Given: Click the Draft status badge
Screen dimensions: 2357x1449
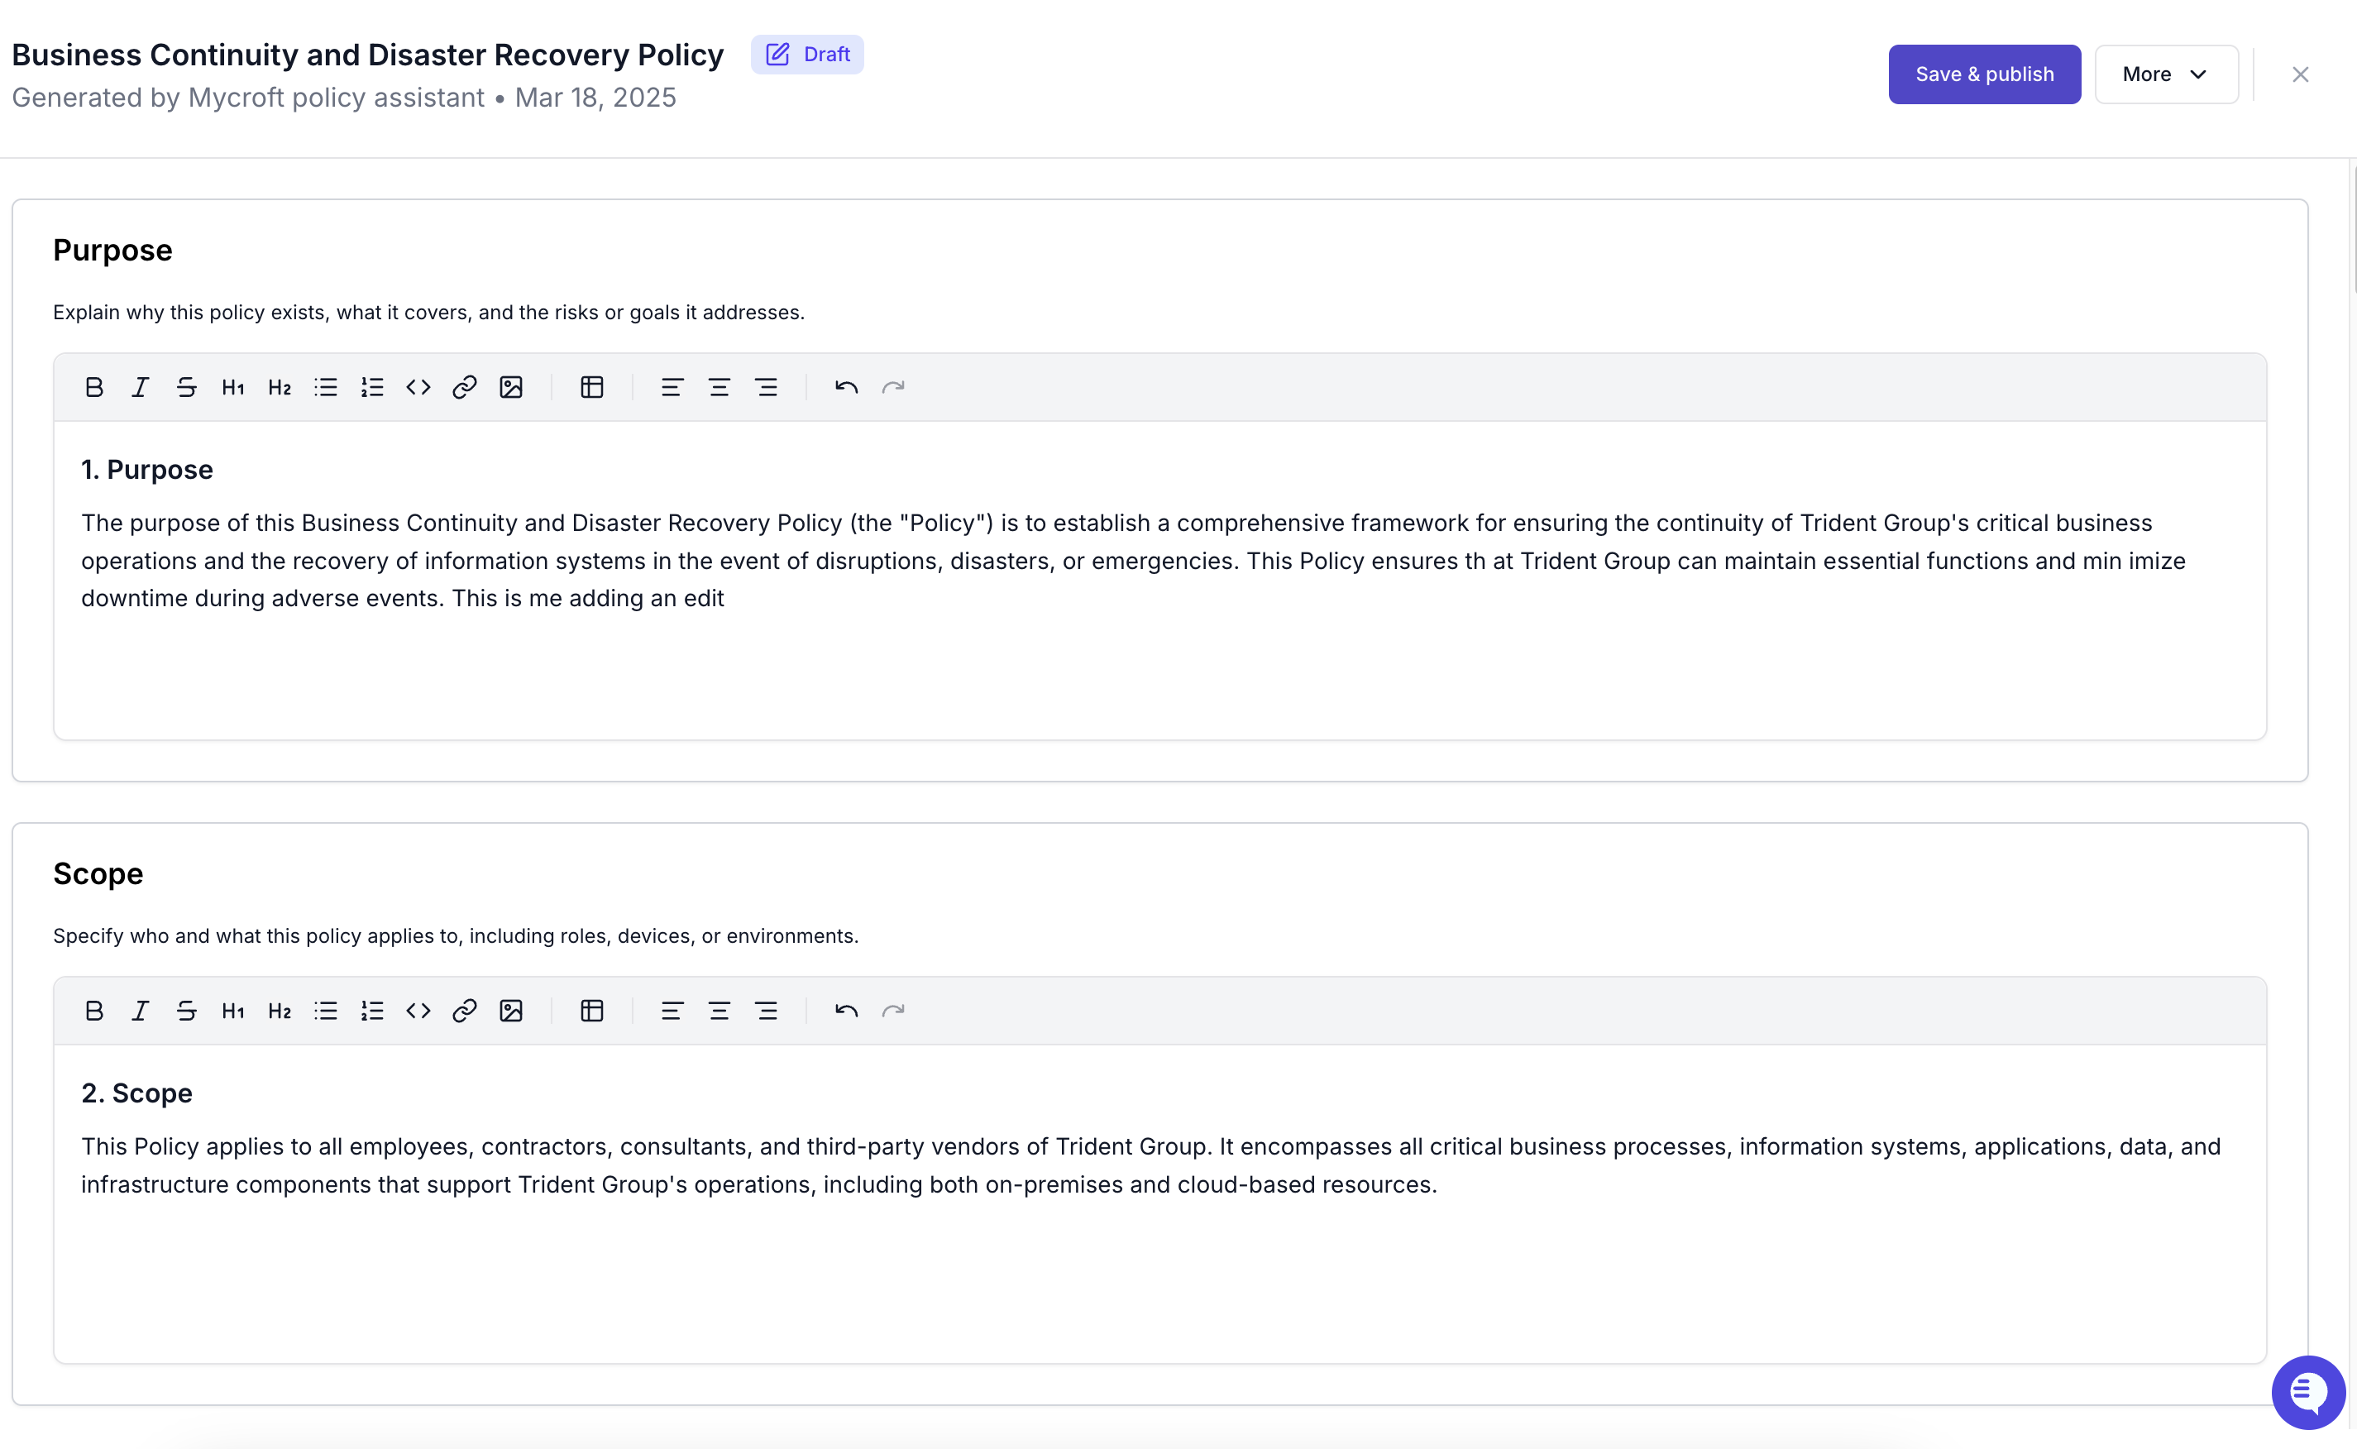Looking at the screenshot, I should (x=806, y=55).
